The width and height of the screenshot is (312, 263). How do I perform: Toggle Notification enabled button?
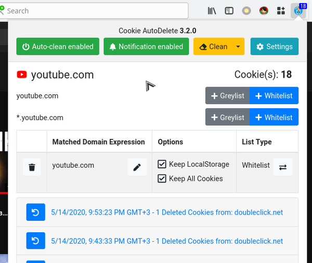(146, 46)
